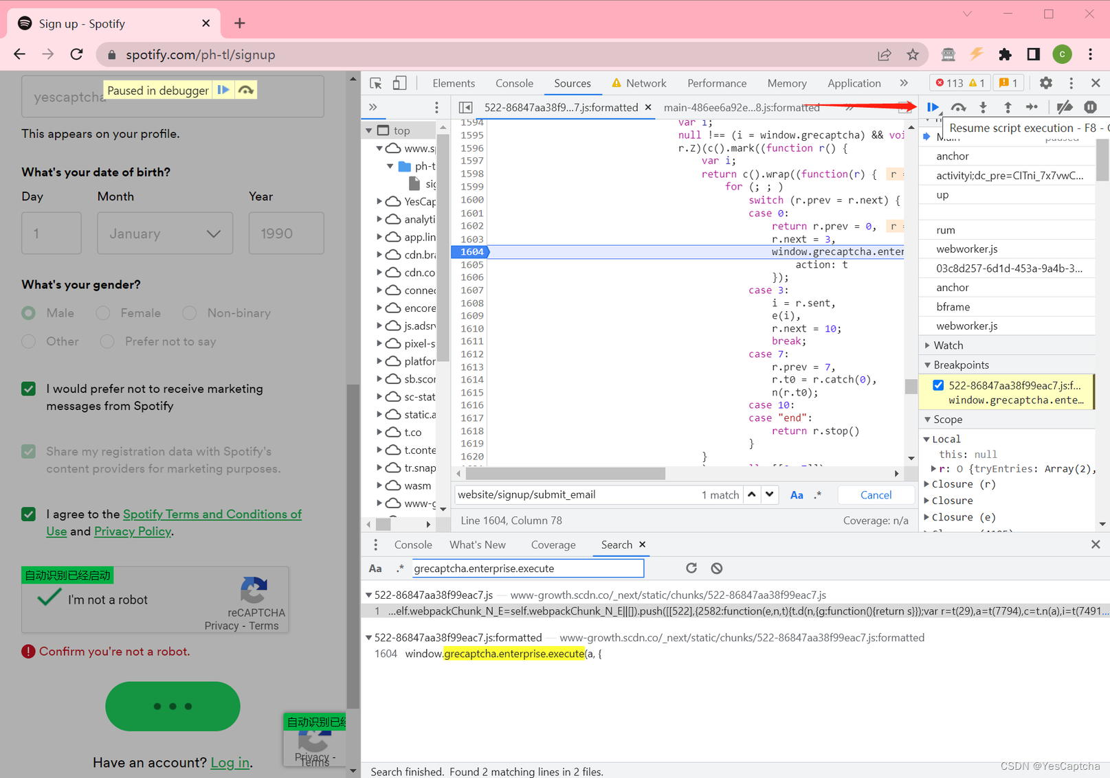This screenshot has height=778, width=1110.
Task: Toggle device toolbar icon
Action: (399, 83)
